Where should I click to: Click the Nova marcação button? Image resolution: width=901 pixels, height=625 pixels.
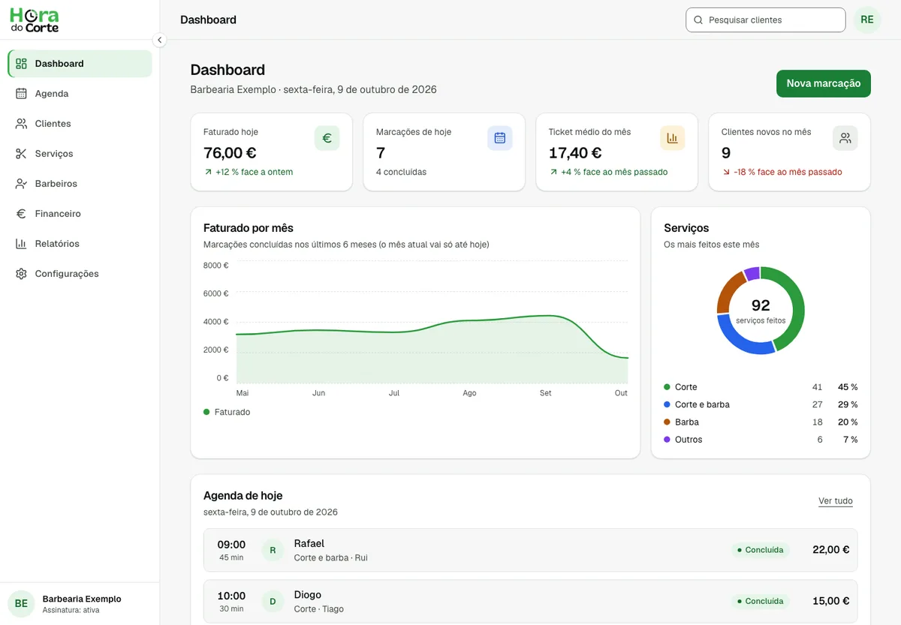pyautogui.click(x=824, y=83)
